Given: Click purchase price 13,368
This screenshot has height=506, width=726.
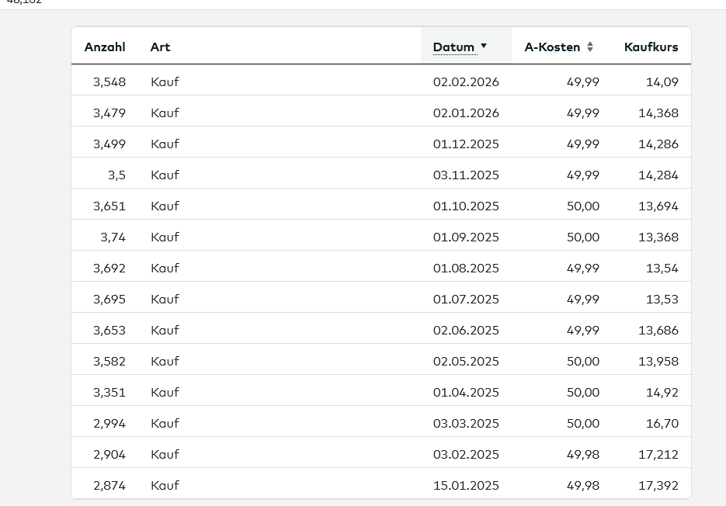Looking at the screenshot, I should (658, 237).
